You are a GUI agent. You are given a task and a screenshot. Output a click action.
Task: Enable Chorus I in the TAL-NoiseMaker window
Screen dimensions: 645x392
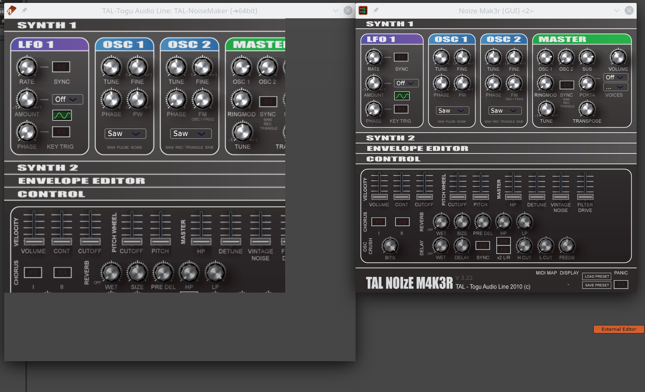[x=33, y=272]
